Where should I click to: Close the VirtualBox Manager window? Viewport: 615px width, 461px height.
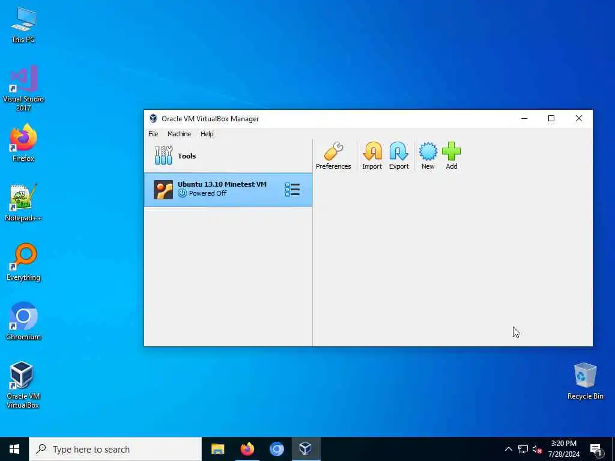click(x=579, y=118)
